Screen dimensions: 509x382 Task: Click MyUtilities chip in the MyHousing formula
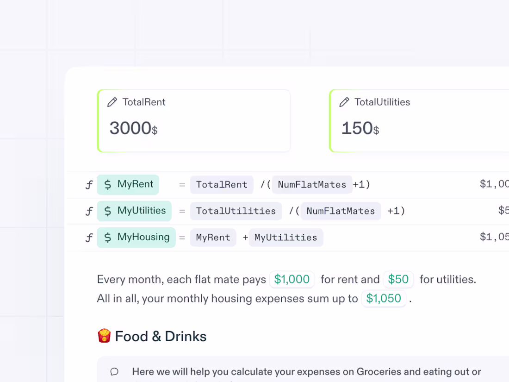click(x=286, y=238)
